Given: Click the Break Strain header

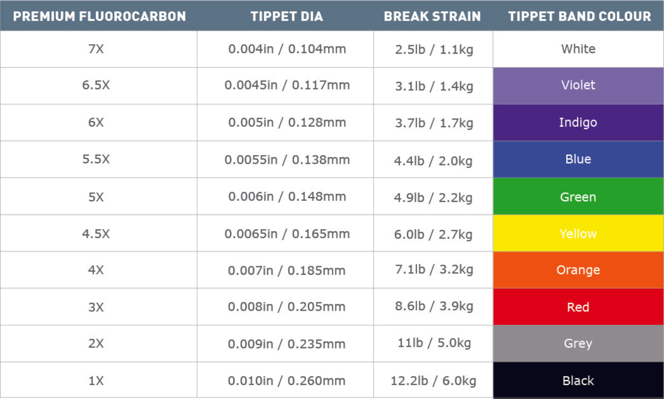Looking at the screenshot, I should (x=432, y=17).
